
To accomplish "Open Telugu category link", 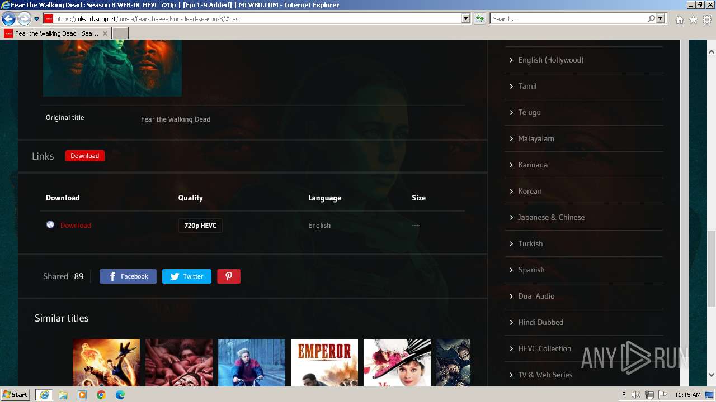I will 529,112.
